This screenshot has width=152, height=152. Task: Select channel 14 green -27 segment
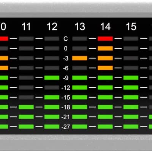105,127
